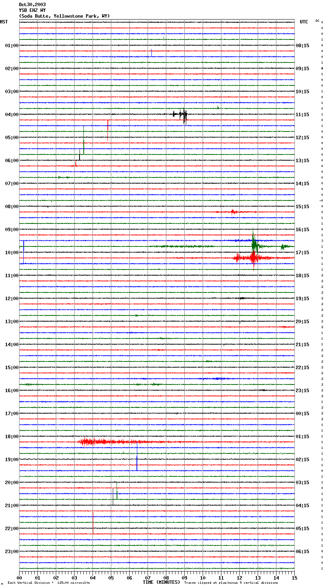Click the 08:15 UTC time label
This screenshot has height=588, width=325.
pyautogui.click(x=302, y=46)
